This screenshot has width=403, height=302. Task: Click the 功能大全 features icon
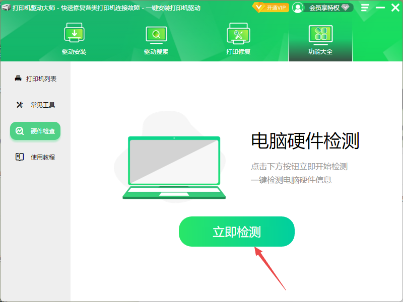click(x=320, y=33)
